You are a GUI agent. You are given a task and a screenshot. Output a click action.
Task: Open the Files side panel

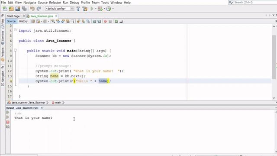[x=3, y=23]
